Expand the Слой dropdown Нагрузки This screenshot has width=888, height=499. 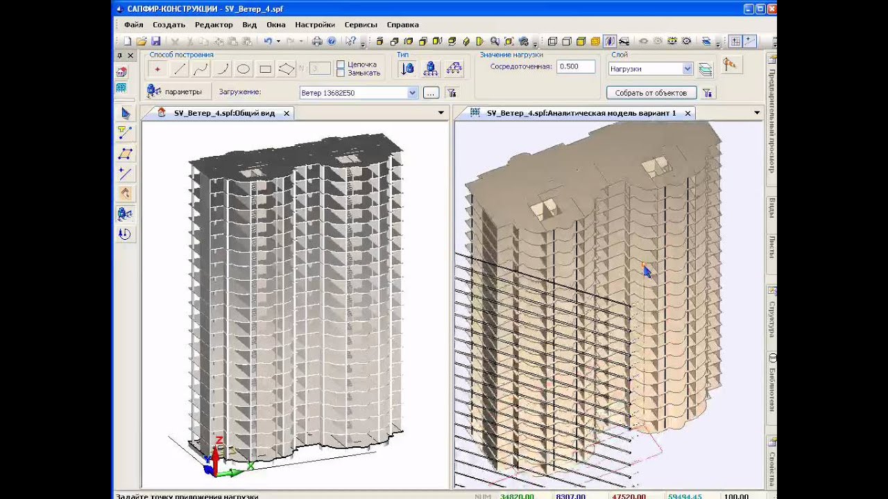click(x=651, y=69)
